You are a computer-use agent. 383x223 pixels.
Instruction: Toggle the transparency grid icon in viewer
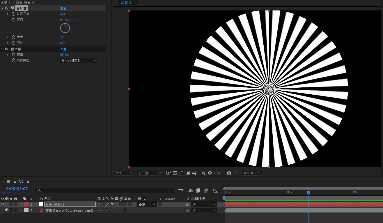point(175,173)
